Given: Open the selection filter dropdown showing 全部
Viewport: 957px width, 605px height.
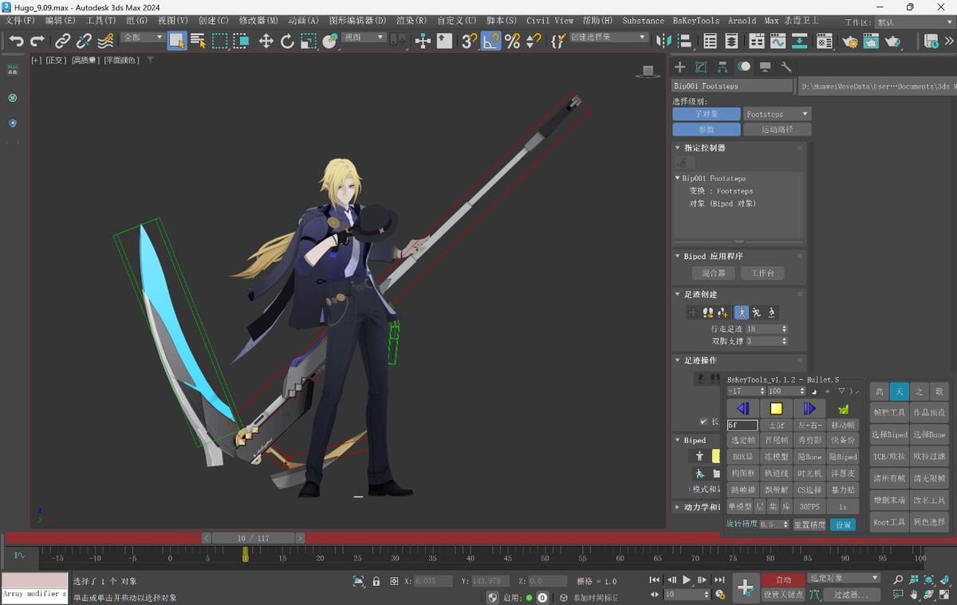Looking at the screenshot, I should click(x=143, y=37).
